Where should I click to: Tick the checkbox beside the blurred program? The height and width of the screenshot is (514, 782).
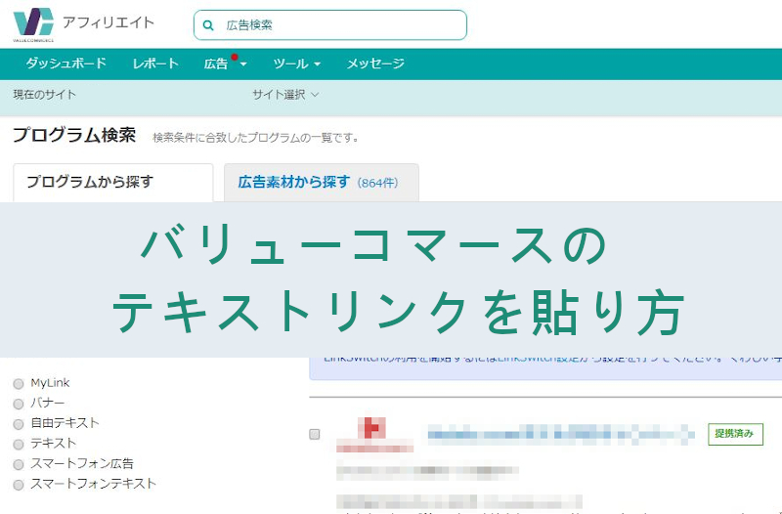coord(314,434)
